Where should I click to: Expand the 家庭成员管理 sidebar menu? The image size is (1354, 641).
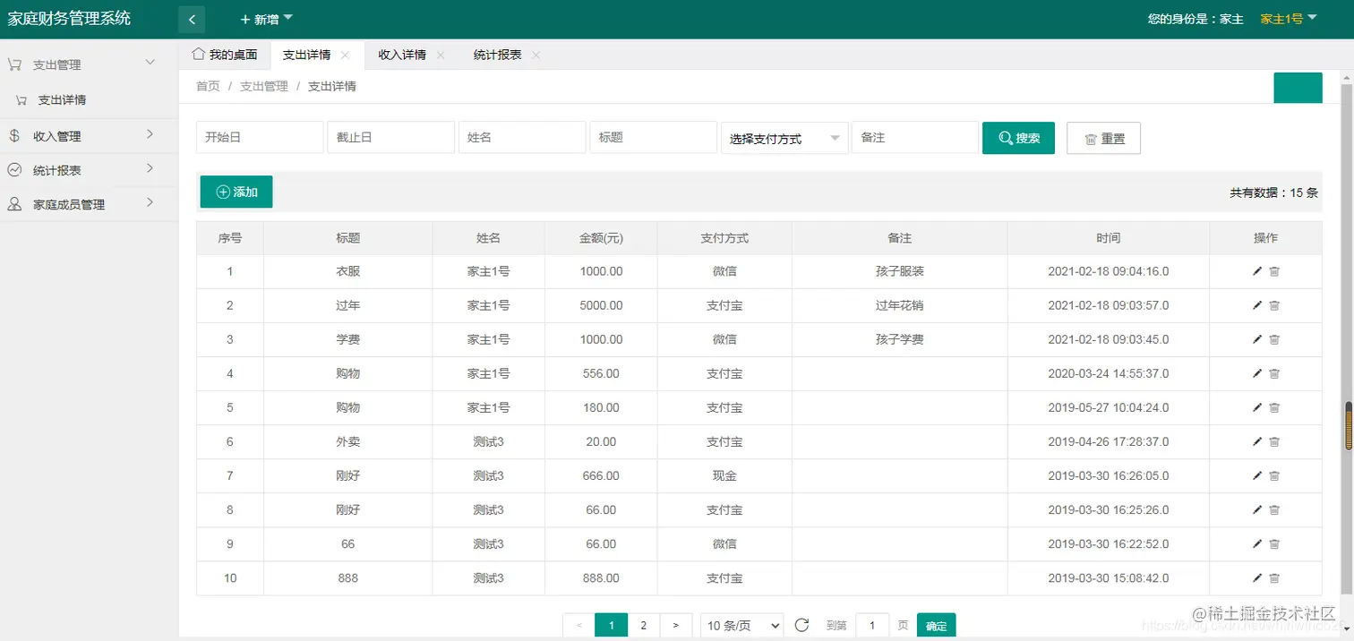pos(89,204)
